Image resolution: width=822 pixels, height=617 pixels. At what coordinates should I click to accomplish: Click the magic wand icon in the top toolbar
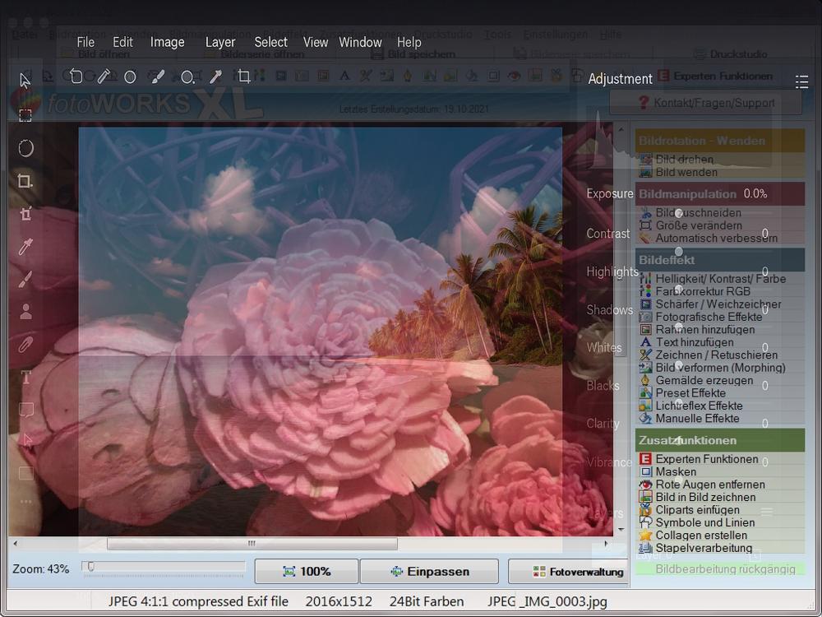point(215,77)
